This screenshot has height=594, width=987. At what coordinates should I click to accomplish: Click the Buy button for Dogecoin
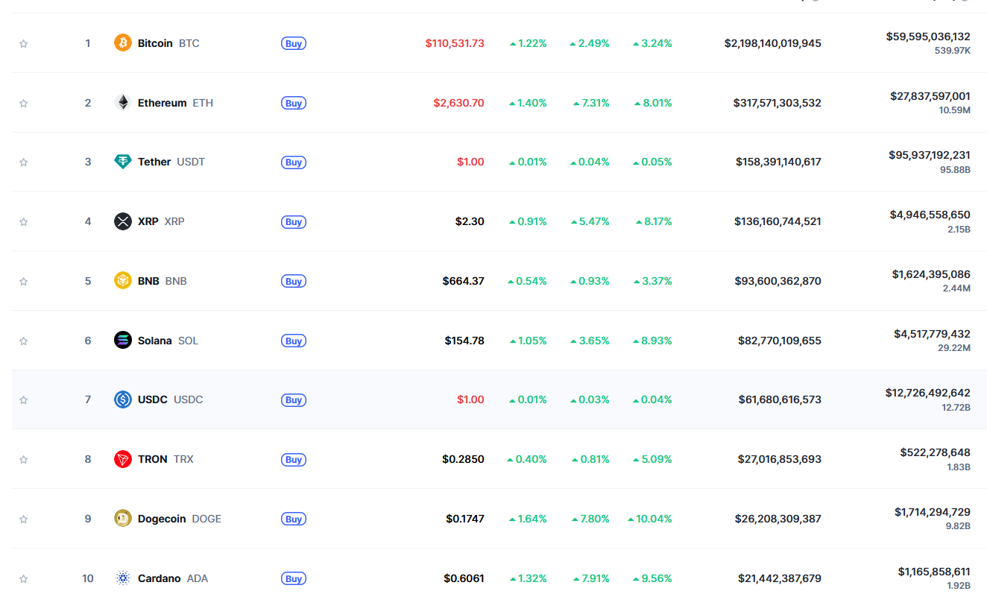tap(294, 519)
